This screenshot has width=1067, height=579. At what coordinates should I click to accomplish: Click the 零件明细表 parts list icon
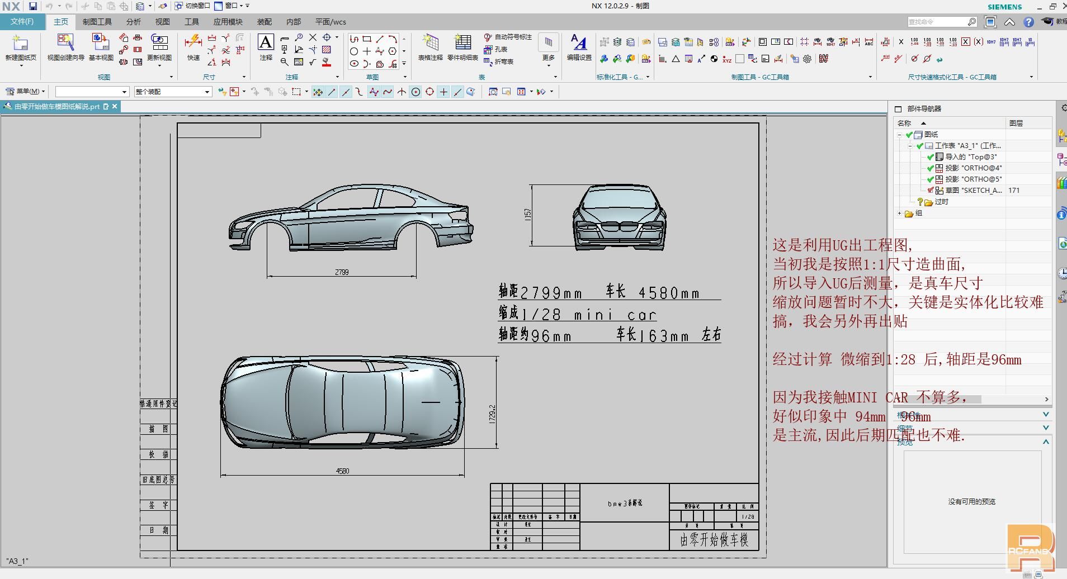(x=462, y=42)
